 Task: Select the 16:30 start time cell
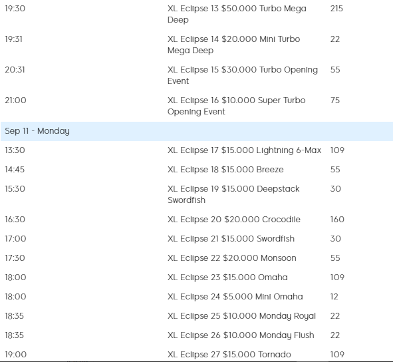15,220
